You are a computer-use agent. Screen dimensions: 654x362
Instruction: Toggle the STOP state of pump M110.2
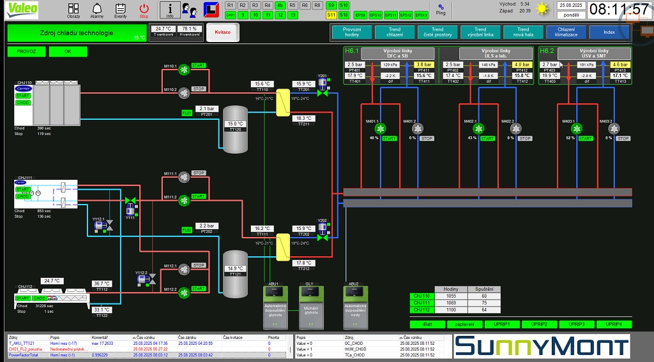click(x=199, y=89)
